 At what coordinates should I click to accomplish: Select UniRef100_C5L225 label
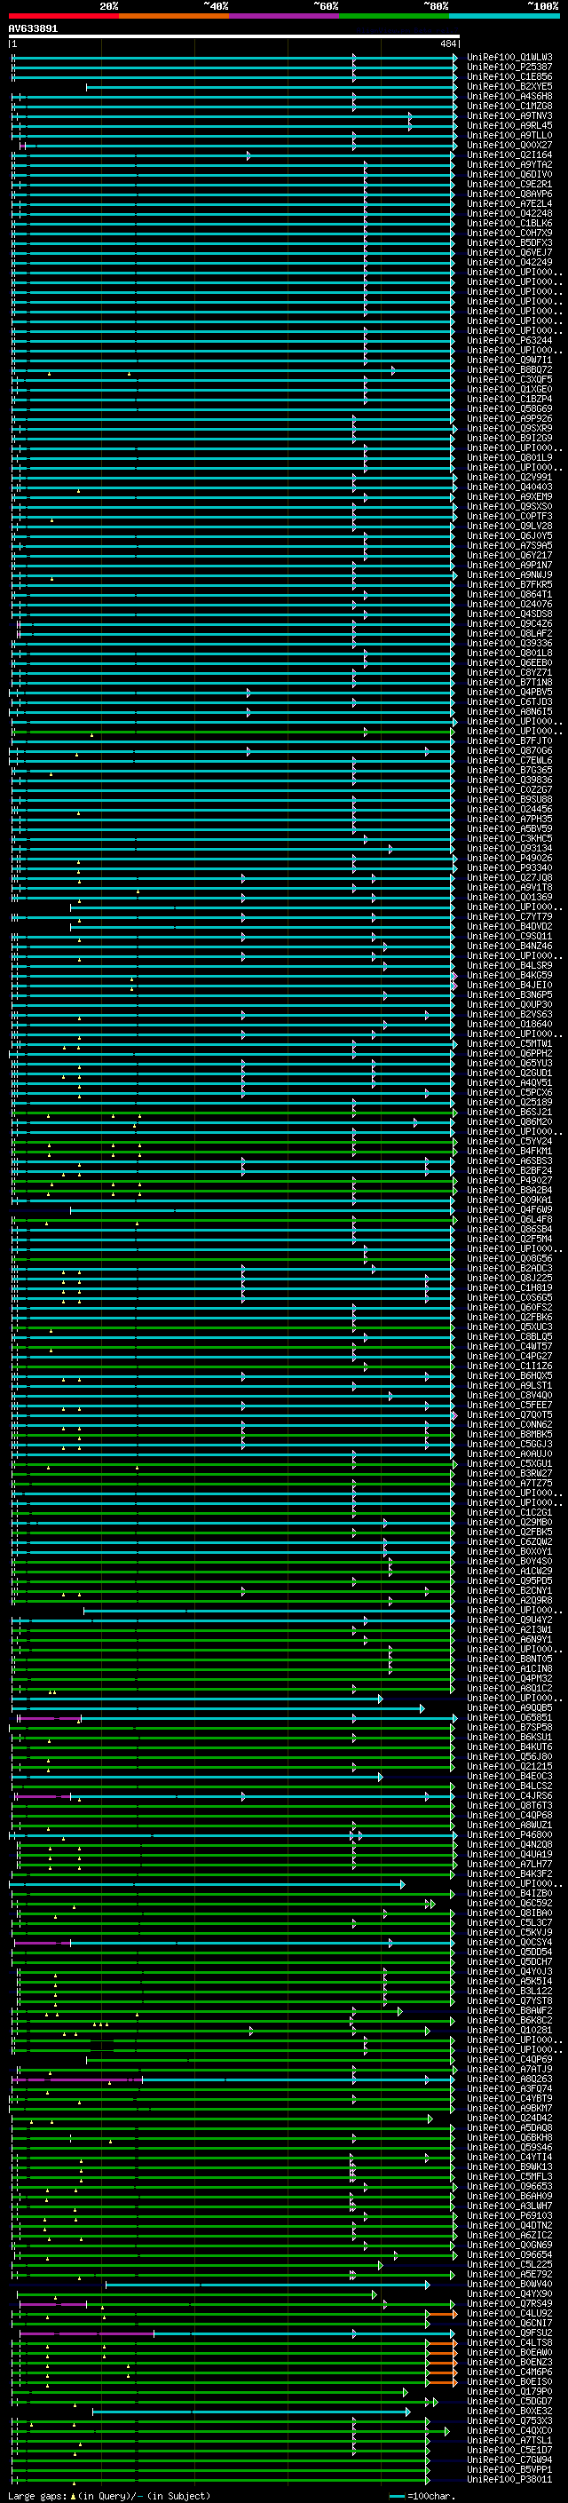509,2264
